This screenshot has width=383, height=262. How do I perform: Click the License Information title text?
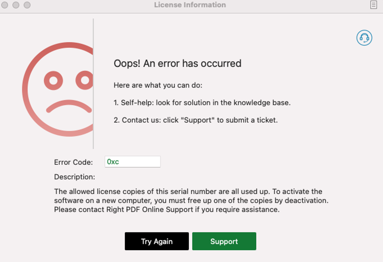point(190,5)
